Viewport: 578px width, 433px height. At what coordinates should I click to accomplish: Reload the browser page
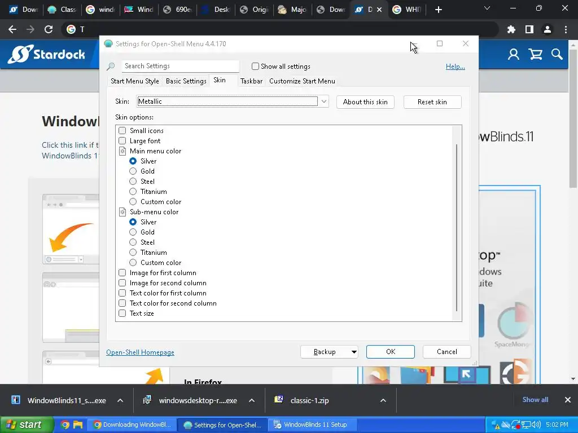click(x=49, y=29)
